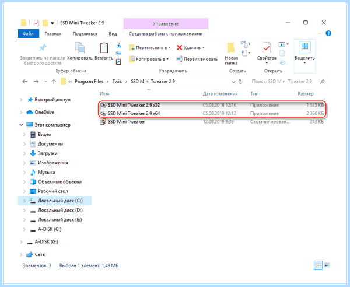The height and width of the screenshot is (287, 350).
Task: Click the Edit icon in the Открыть group
Action: [x=282, y=53]
